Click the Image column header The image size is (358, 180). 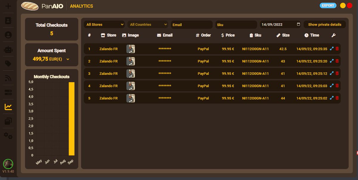130,35
